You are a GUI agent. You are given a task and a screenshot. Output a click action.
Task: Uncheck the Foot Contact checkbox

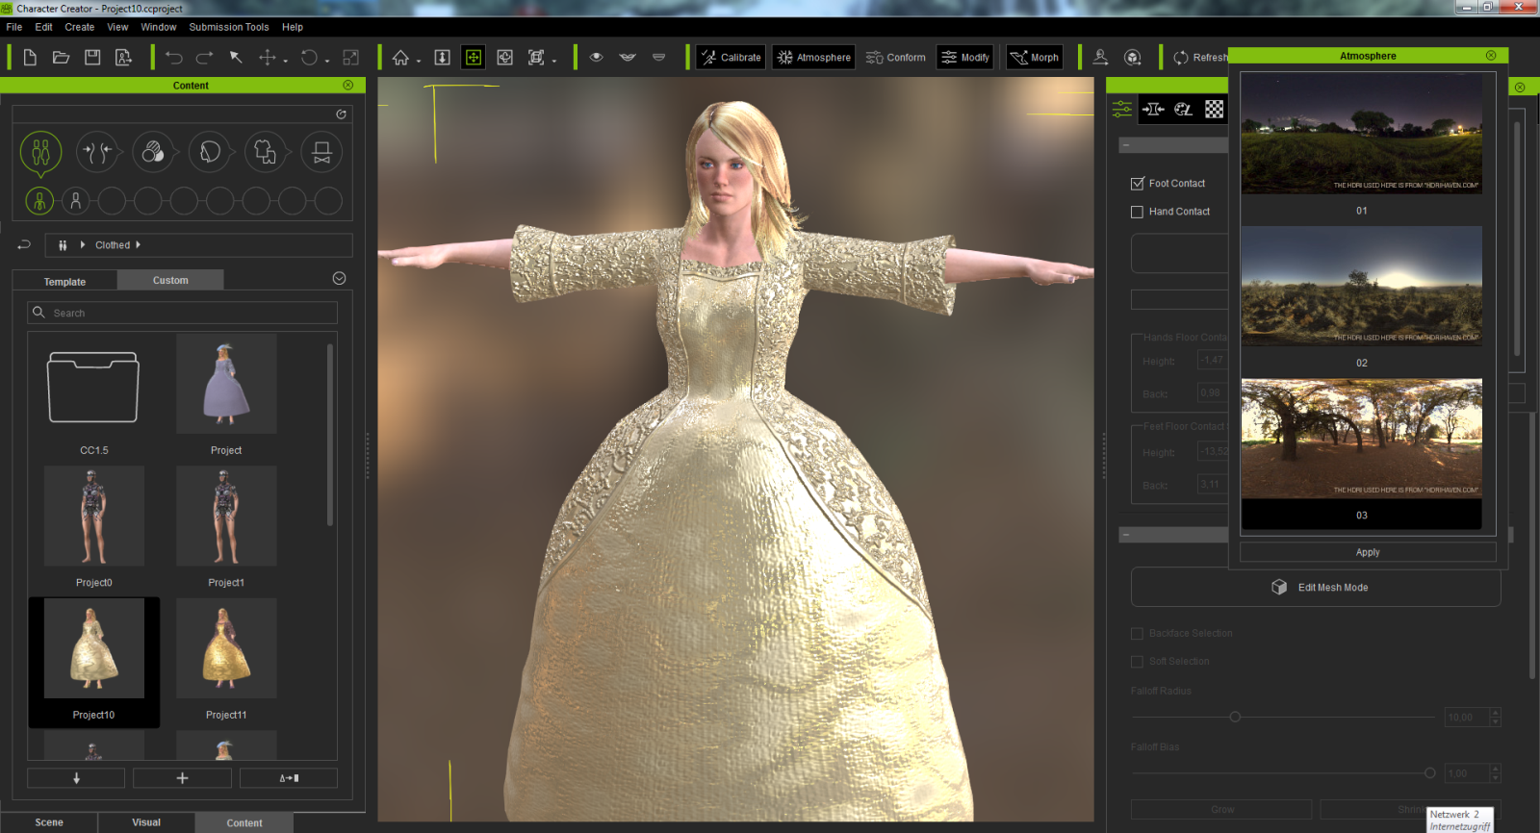[1137, 184]
